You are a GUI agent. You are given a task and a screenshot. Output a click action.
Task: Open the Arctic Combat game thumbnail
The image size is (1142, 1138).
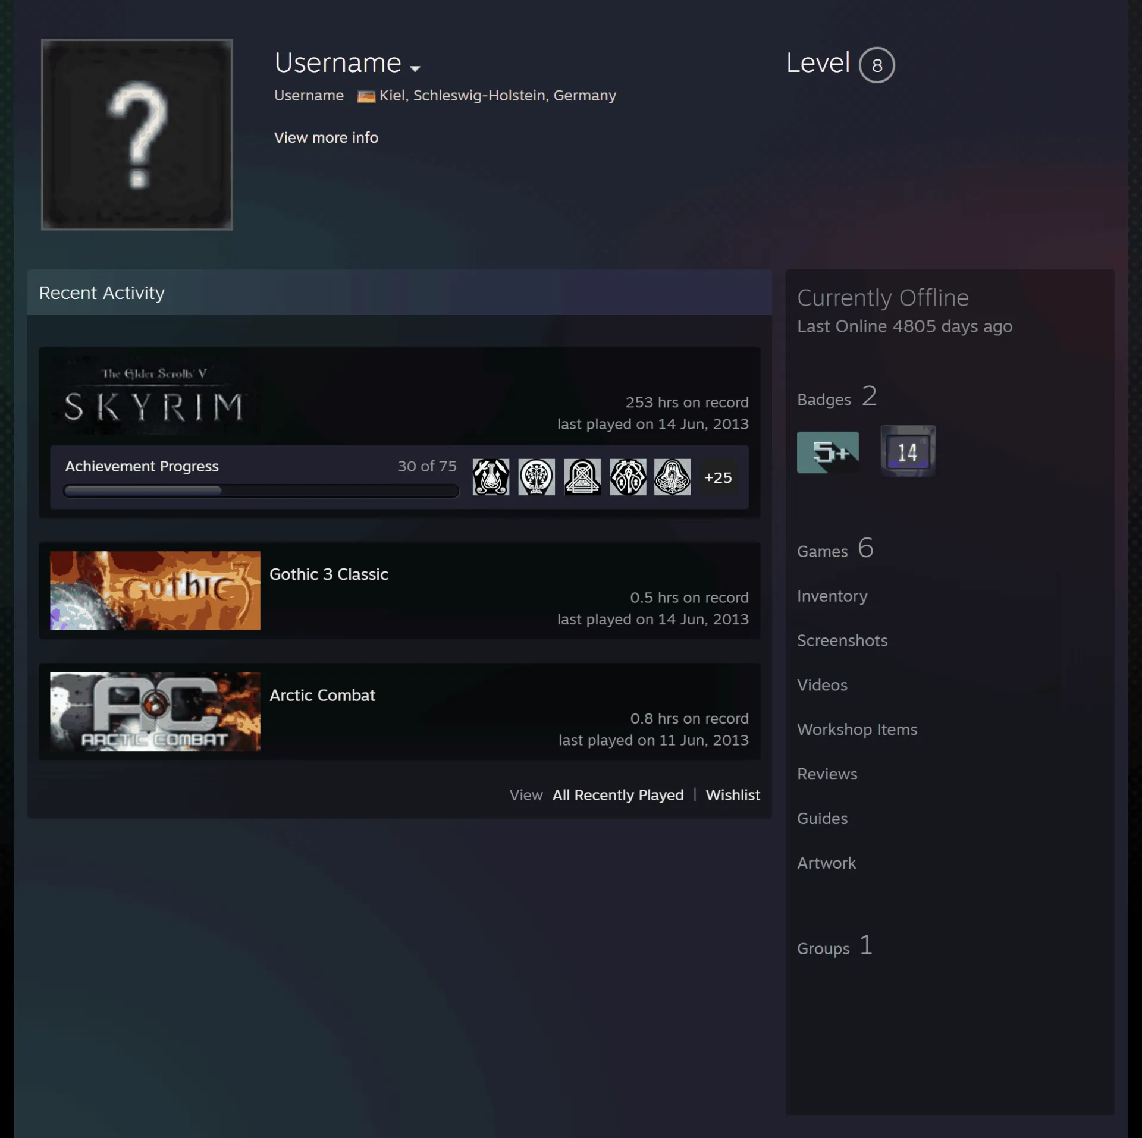tap(155, 712)
